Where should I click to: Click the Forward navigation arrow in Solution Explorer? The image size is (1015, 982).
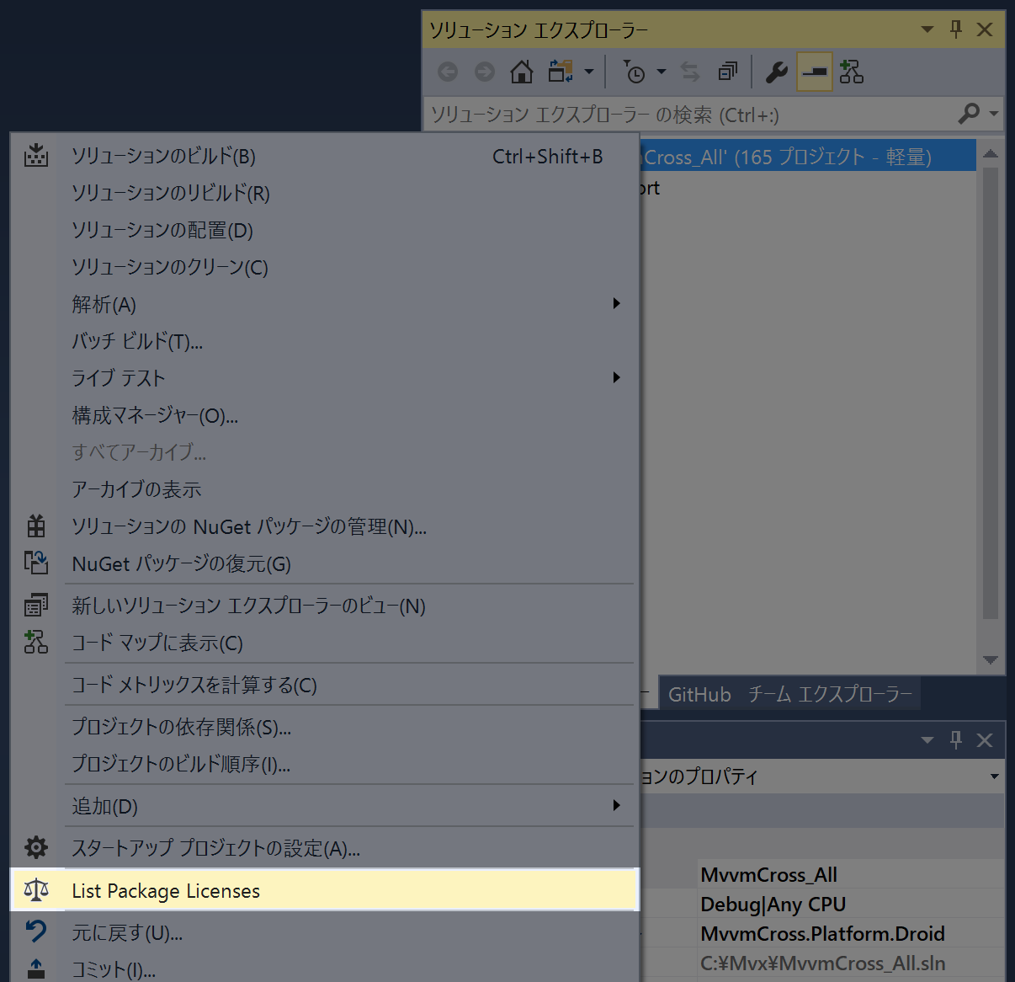(485, 72)
